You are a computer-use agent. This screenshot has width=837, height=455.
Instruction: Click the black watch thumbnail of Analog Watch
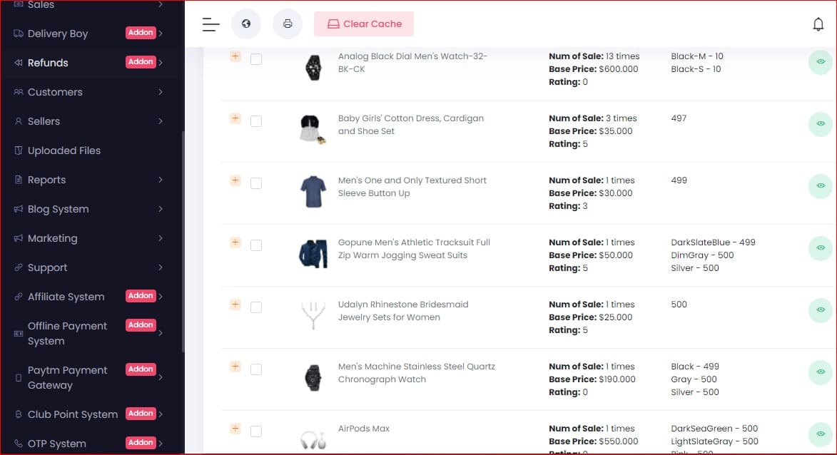coord(313,68)
